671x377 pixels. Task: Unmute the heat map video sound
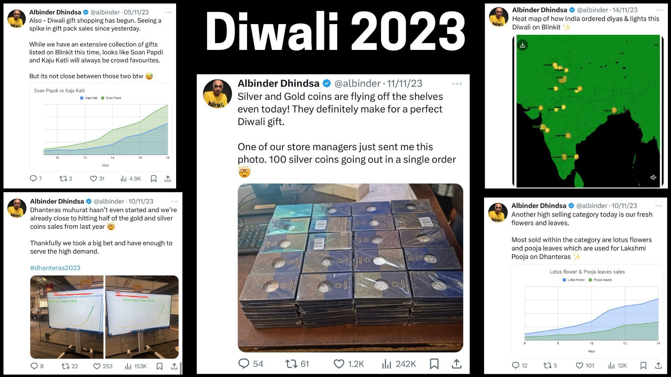click(x=653, y=177)
